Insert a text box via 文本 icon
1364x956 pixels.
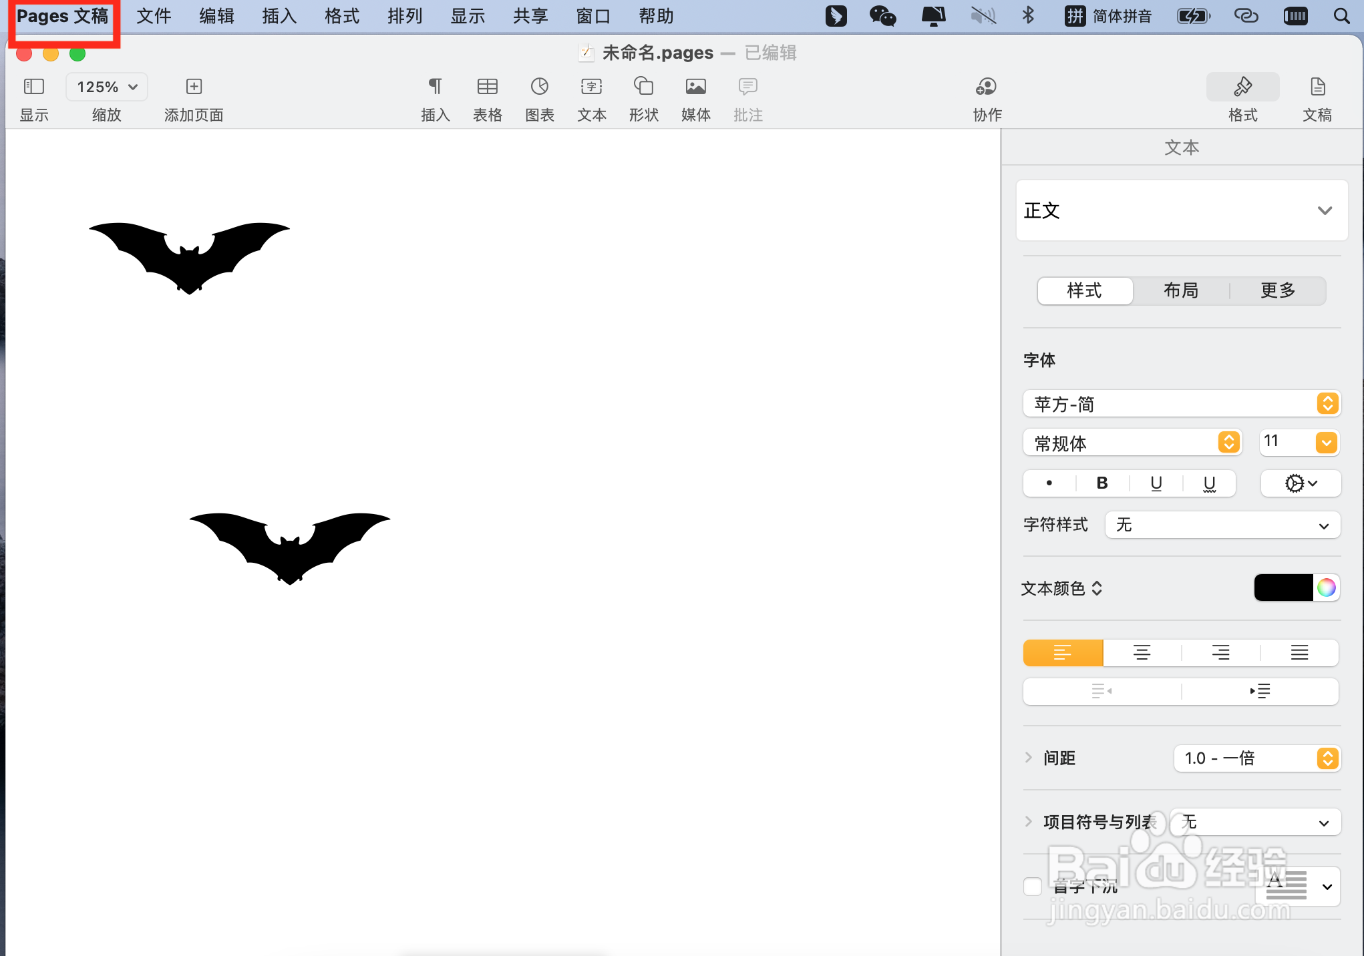pos(591,87)
